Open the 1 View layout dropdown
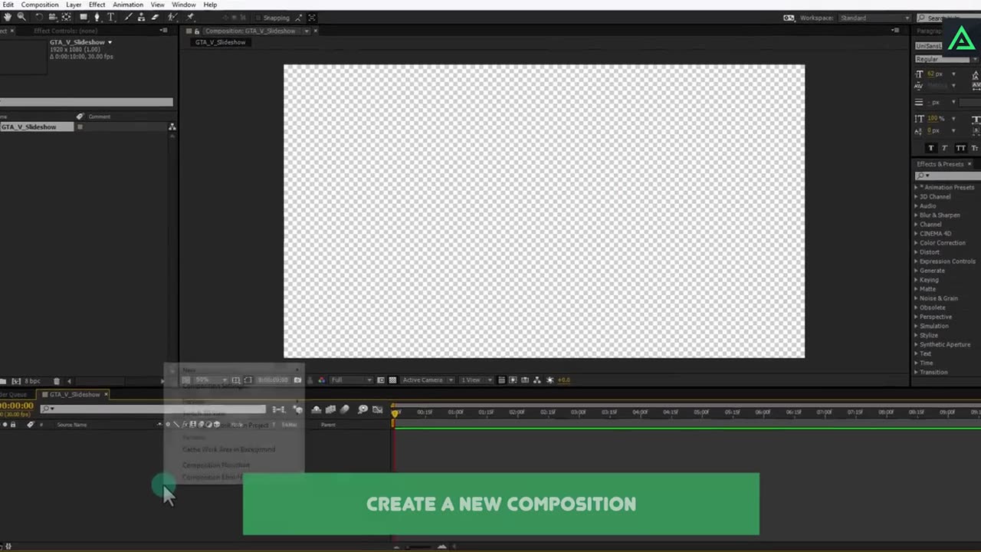Screen dimensions: 981x552 476,379
